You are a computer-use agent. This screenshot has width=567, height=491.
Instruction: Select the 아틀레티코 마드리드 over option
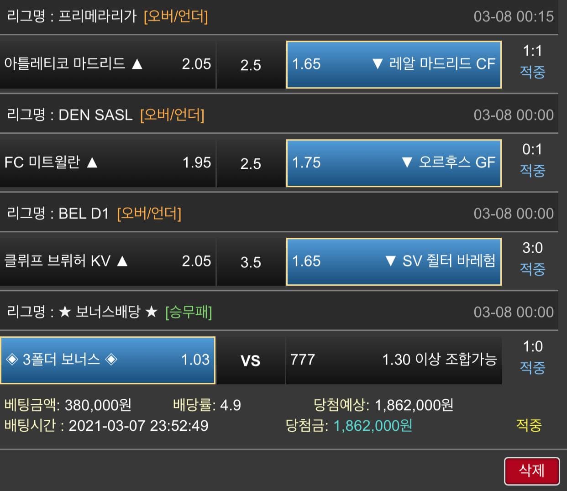[x=108, y=64]
